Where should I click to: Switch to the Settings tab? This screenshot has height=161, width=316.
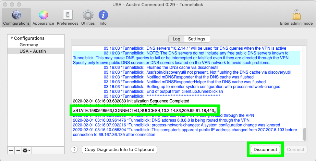click(x=197, y=39)
